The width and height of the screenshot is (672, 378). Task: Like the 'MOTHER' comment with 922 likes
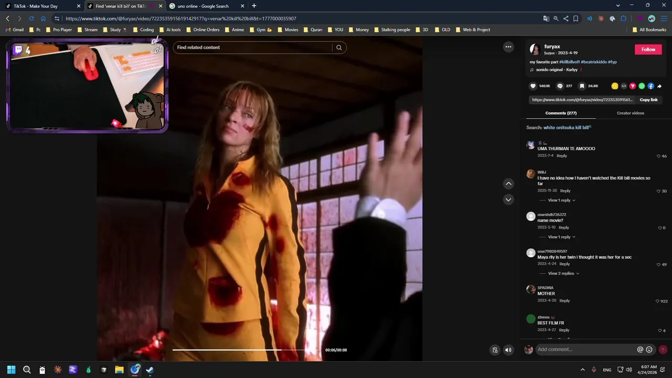pos(658,301)
